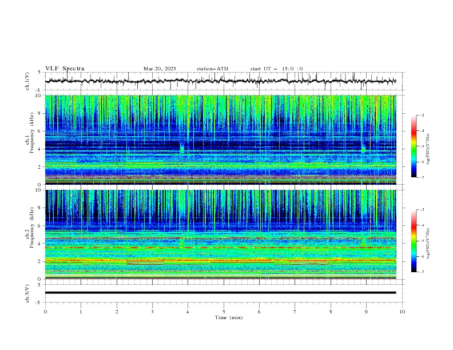Click the ch.1 color scale label 'log(PSD)(V²/Hz)'
This screenshot has width=453, height=350.
[428, 149]
